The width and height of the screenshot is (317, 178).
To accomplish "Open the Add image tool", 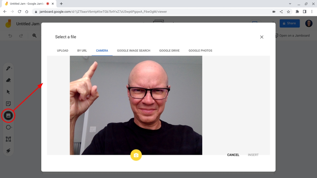I will (8, 115).
